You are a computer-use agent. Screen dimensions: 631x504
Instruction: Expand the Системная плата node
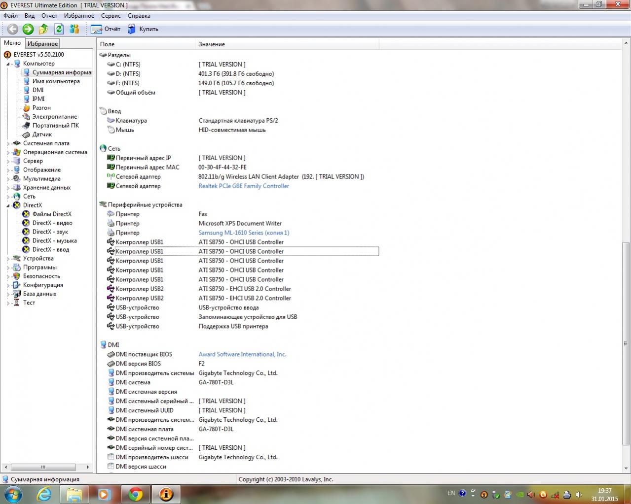[8, 144]
